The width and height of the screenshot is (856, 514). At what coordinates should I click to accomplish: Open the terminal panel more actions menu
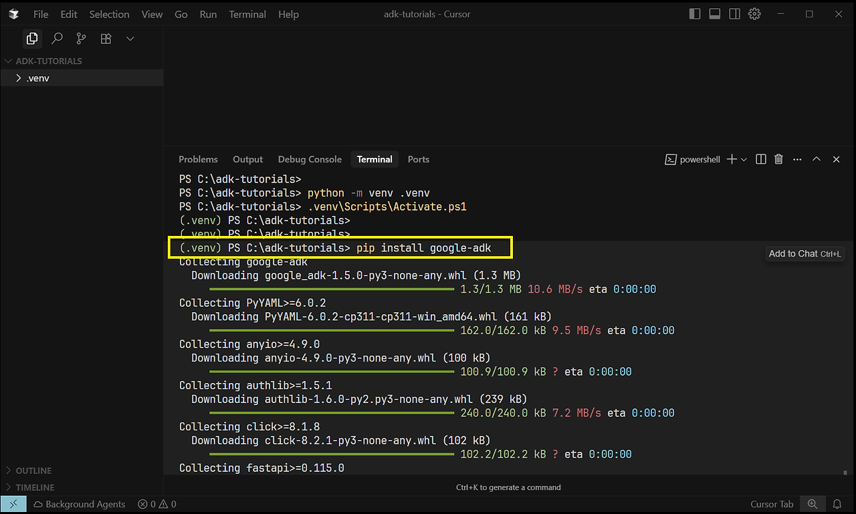(x=796, y=159)
